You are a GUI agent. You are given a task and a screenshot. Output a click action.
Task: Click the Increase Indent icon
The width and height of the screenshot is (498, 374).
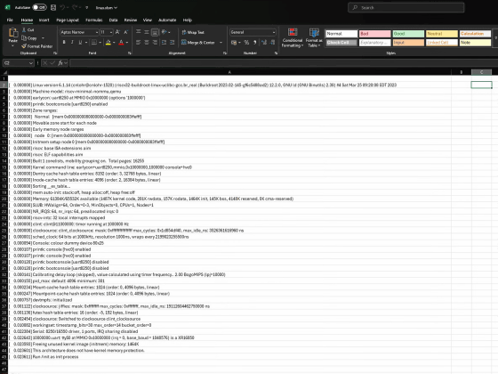coord(173,43)
